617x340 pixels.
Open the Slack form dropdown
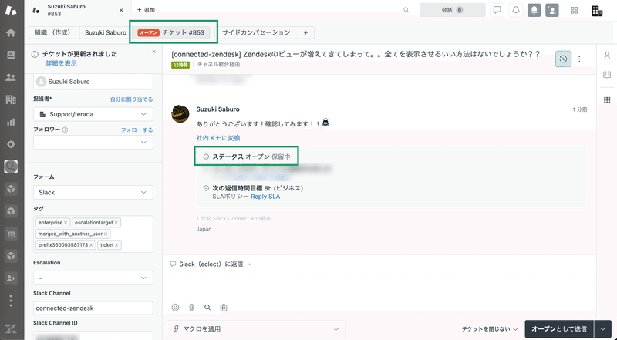pyautogui.click(x=93, y=193)
